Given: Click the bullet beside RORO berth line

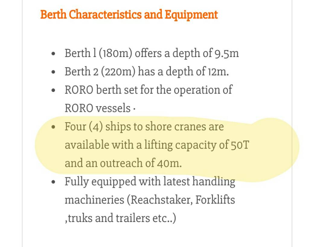Looking at the screenshot, I should coord(53,91).
